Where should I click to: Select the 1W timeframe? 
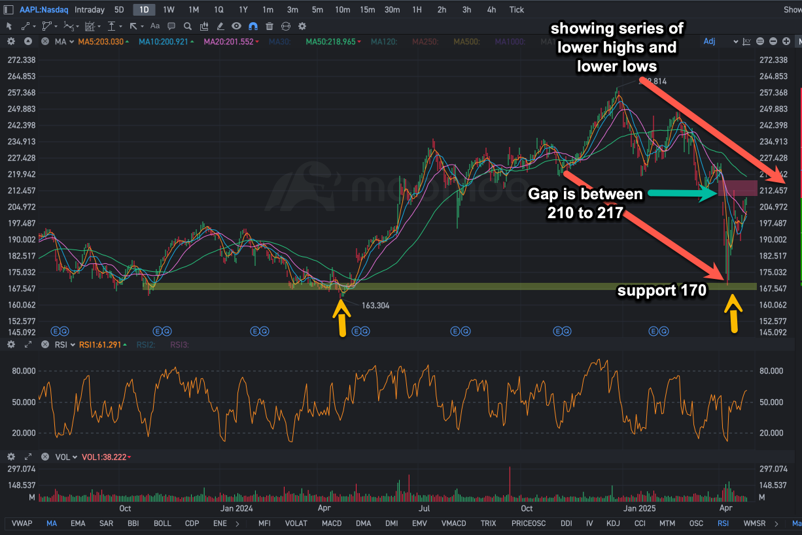pos(169,10)
